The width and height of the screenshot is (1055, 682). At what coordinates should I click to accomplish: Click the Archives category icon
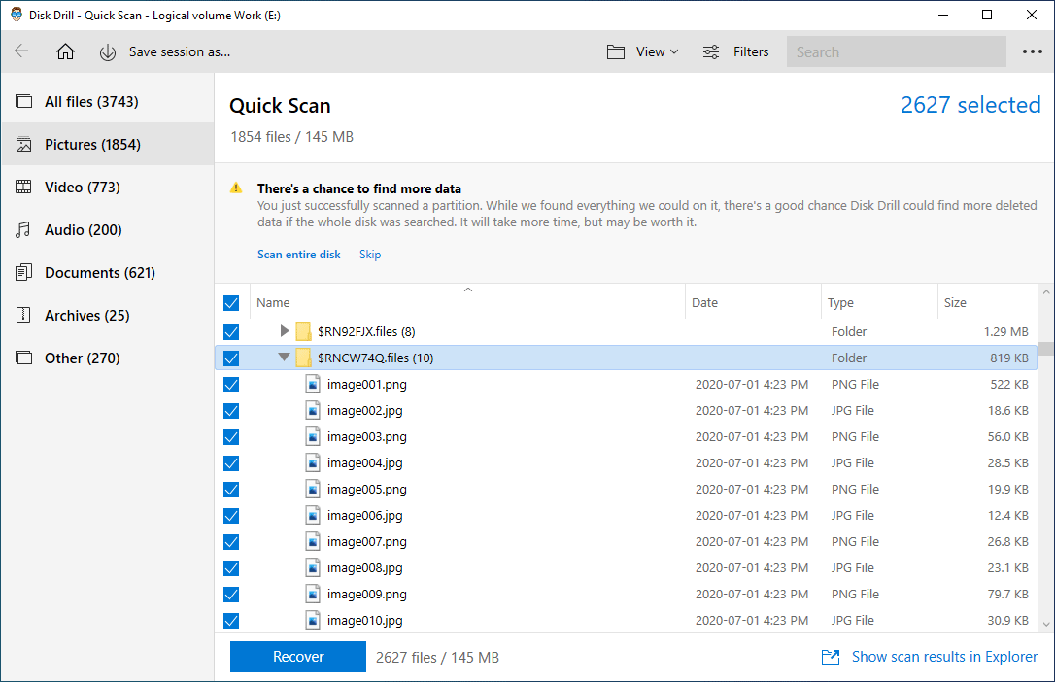click(x=23, y=315)
